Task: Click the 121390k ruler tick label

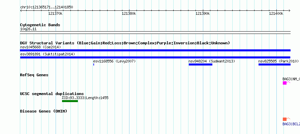Action: tap(203, 13)
